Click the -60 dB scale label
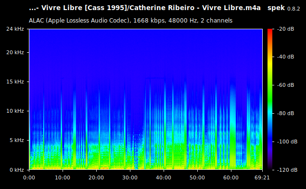Image resolution: width=306 pixels, height=189 pixels. [285, 85]
